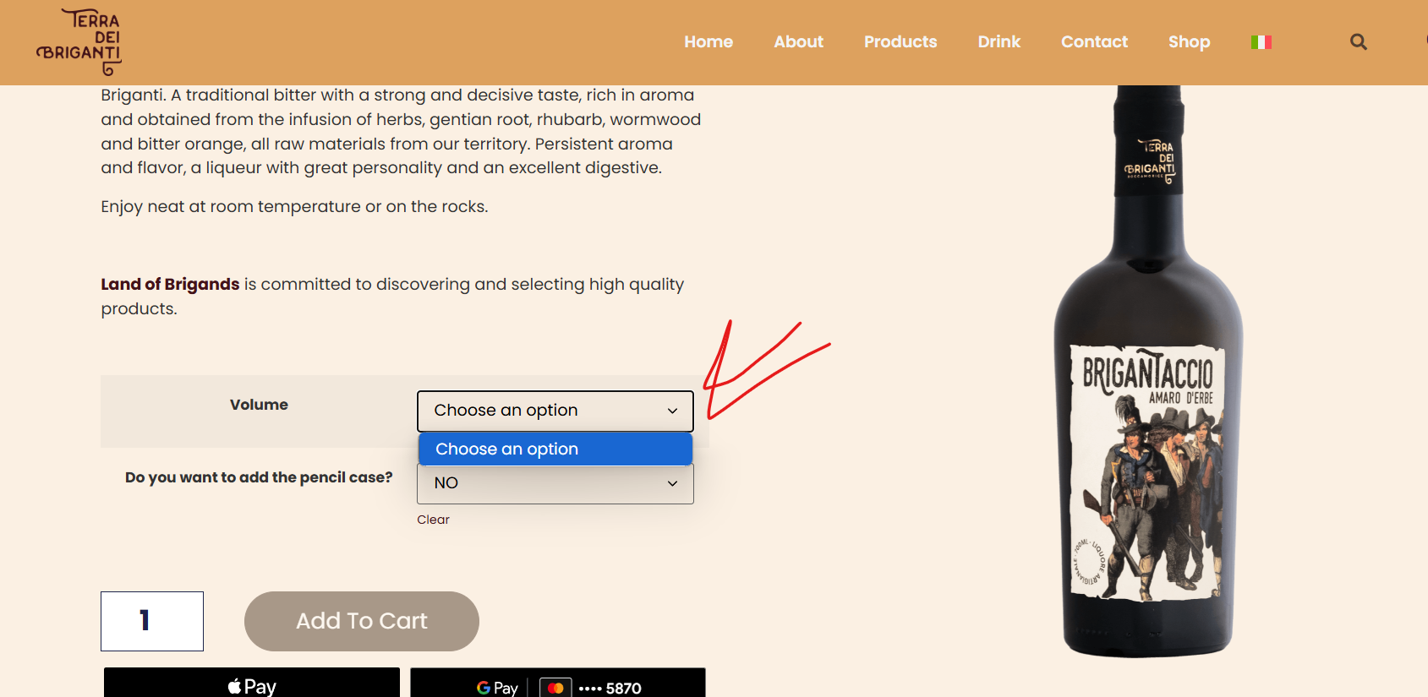
Task: Click 'Do you want to add the pencil case?' label
Action: (259, 477)
